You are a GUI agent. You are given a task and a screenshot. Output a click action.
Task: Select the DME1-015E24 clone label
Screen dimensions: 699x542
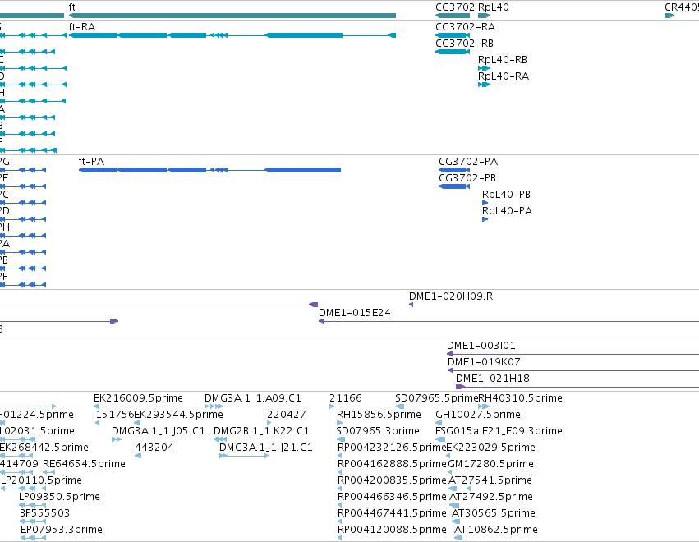[x=355, y=313]
